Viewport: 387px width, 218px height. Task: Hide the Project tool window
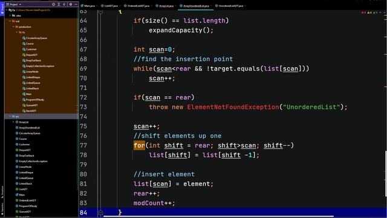click(76, 4)
